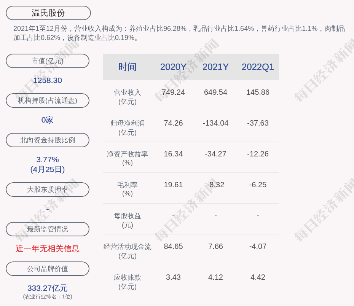Click the cash flow value 84.65

(x=173, y=246)
